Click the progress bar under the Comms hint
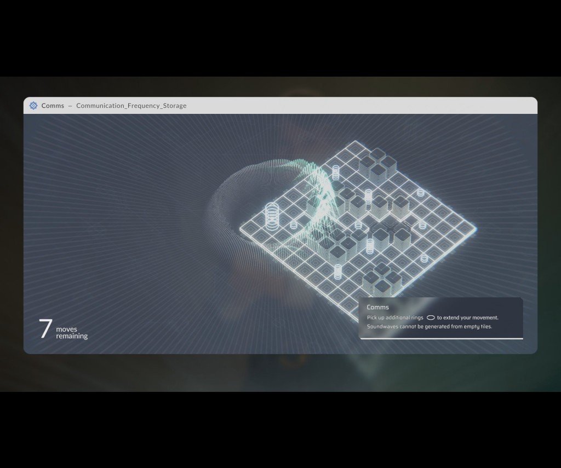This screenshot has width=561, height=468. tap(441, 338)
